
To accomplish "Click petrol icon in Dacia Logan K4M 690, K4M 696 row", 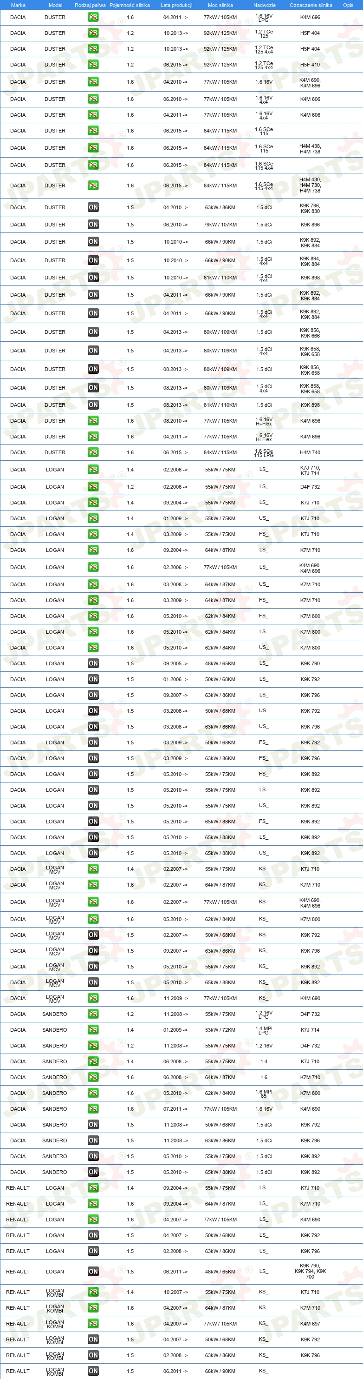I will (93, 567).
